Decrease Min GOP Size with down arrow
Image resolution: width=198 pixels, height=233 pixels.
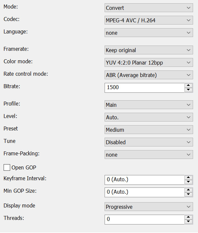[188, 194]
